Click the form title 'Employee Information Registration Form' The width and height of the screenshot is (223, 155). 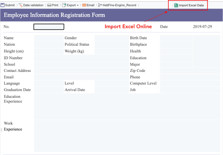pyautogui.click(x=54, y=15)
